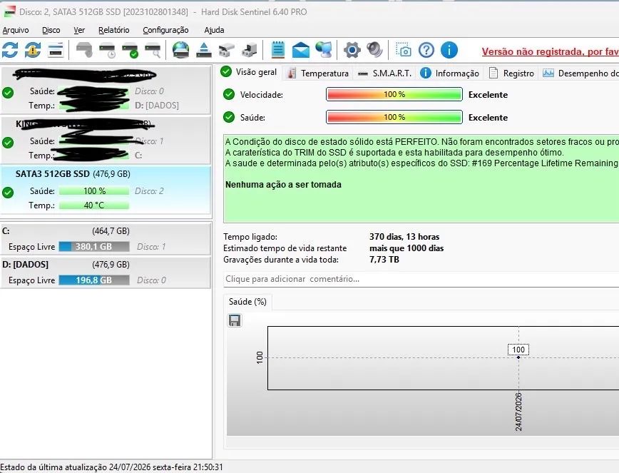The image size is (619, 473).
Task: Click the globe over disk icon
Action: (181, 50)
